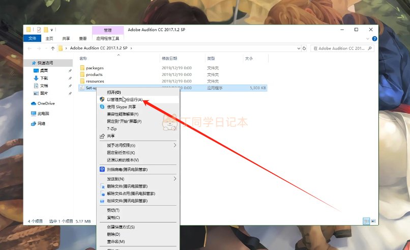The height and width of the screenshot is (250, 410).
Task: Switch to Home (主页) ribbon tab
Action: tap(49, 39)
